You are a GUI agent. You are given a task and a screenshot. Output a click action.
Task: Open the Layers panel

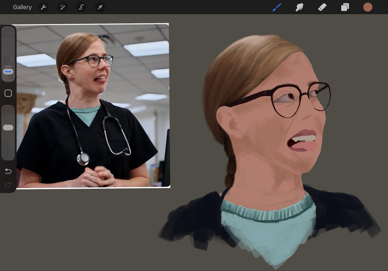pos(345,7)
